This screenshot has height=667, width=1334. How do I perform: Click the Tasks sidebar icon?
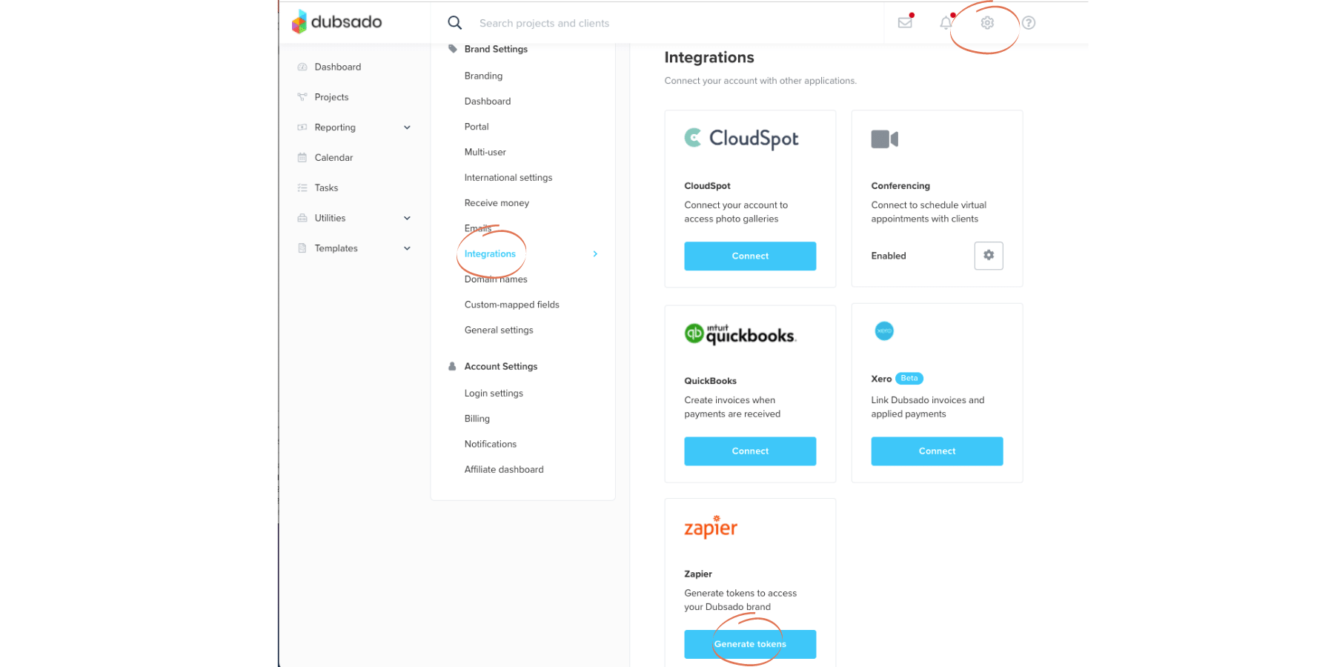click(302, 188)
